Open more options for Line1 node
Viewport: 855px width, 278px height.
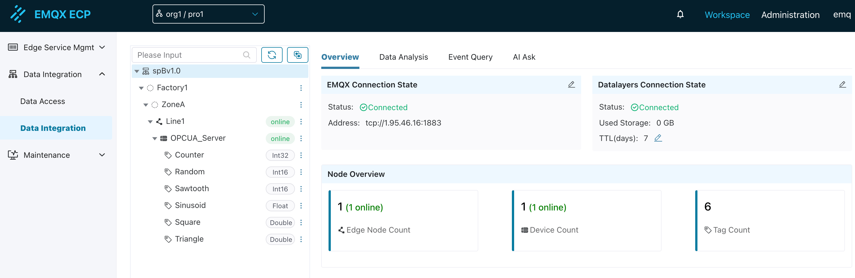(301, 122)
